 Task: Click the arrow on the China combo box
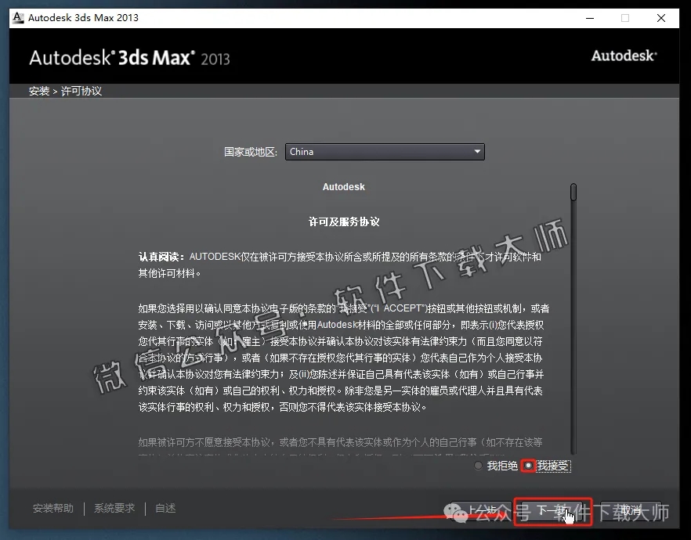pyautogui.click(x=476, y=151)
